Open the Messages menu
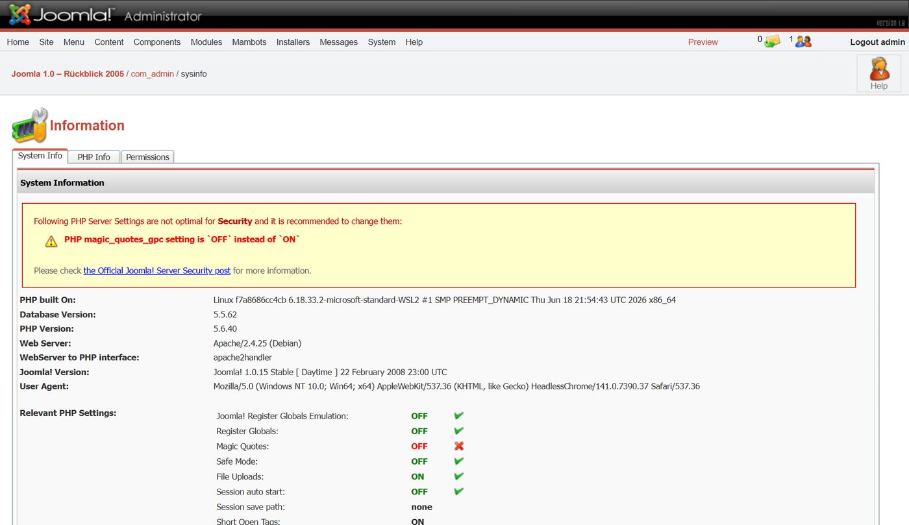 click(x=339, y=42)
